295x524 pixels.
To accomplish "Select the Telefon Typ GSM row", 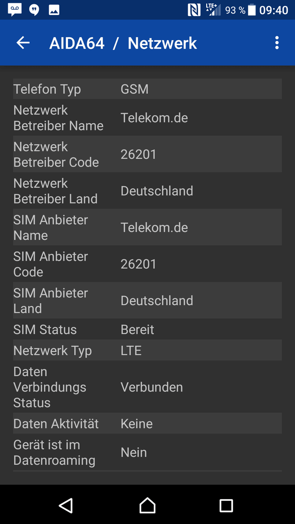I will pos(147,89).
